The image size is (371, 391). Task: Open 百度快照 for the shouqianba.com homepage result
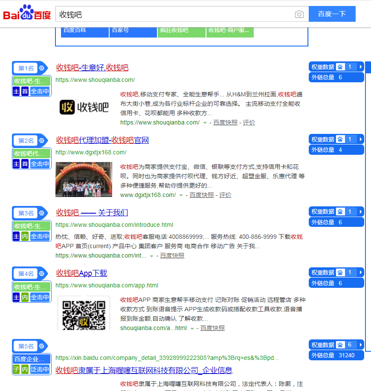pyautogui.click(x=226, y=122)
